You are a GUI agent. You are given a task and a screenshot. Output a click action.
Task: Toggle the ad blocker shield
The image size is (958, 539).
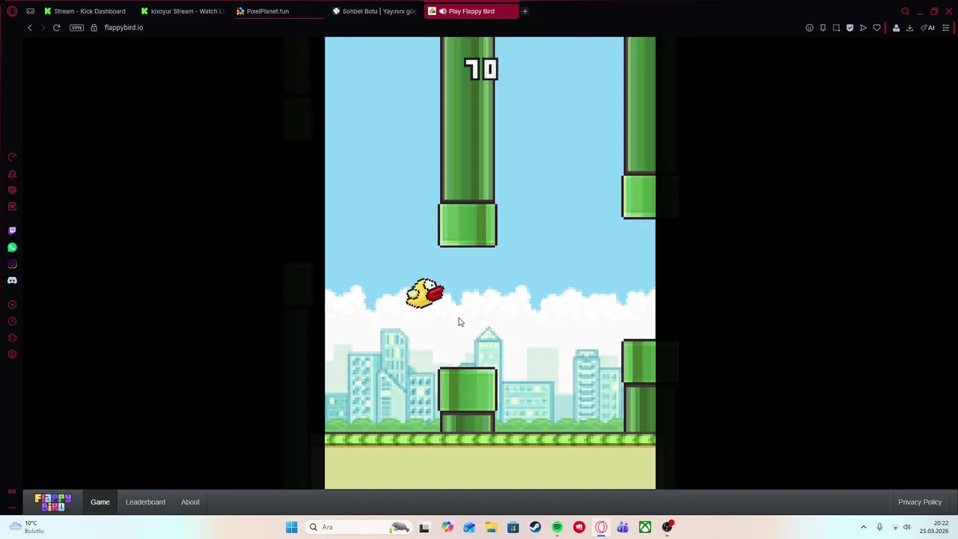click(849, 28)
